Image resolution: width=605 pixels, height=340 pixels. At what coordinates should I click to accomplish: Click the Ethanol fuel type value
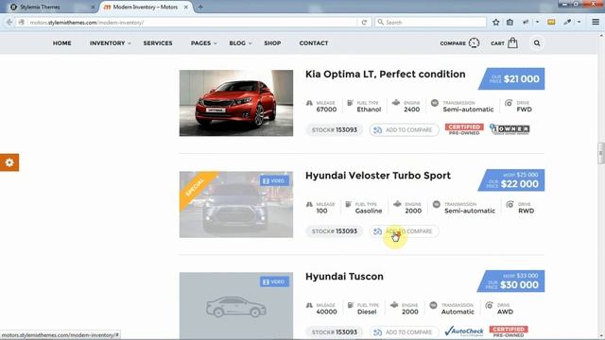click(369, 110)
